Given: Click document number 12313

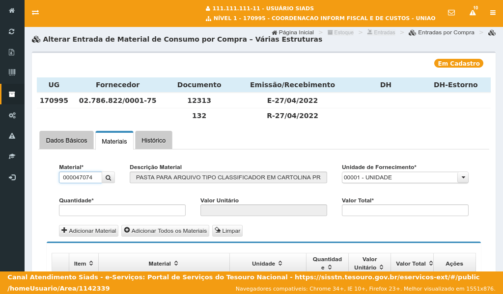Looking at the screenshot, I should 199,100.
